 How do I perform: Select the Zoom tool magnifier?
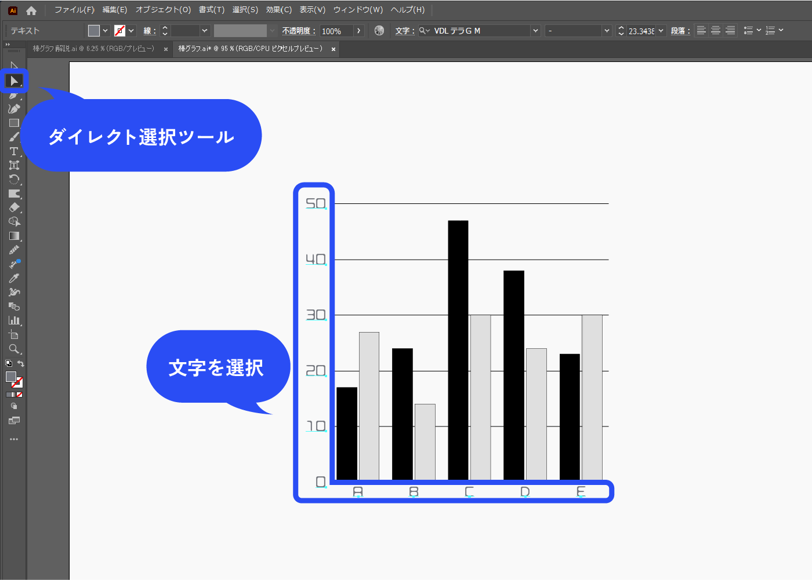[14, 349]
